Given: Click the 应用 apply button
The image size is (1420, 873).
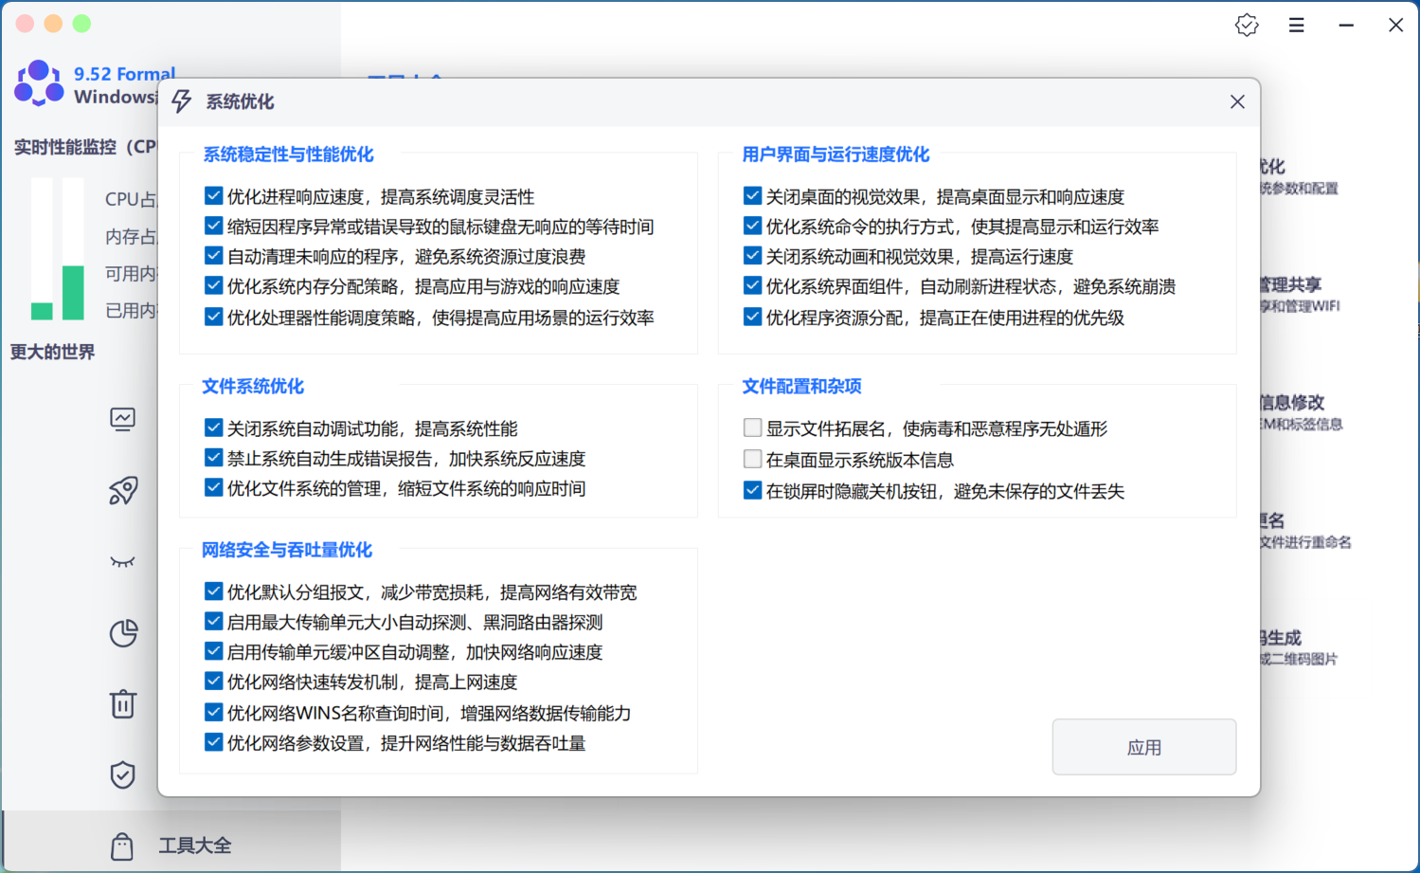Looking at the screenshot, I should point(1143,747).
